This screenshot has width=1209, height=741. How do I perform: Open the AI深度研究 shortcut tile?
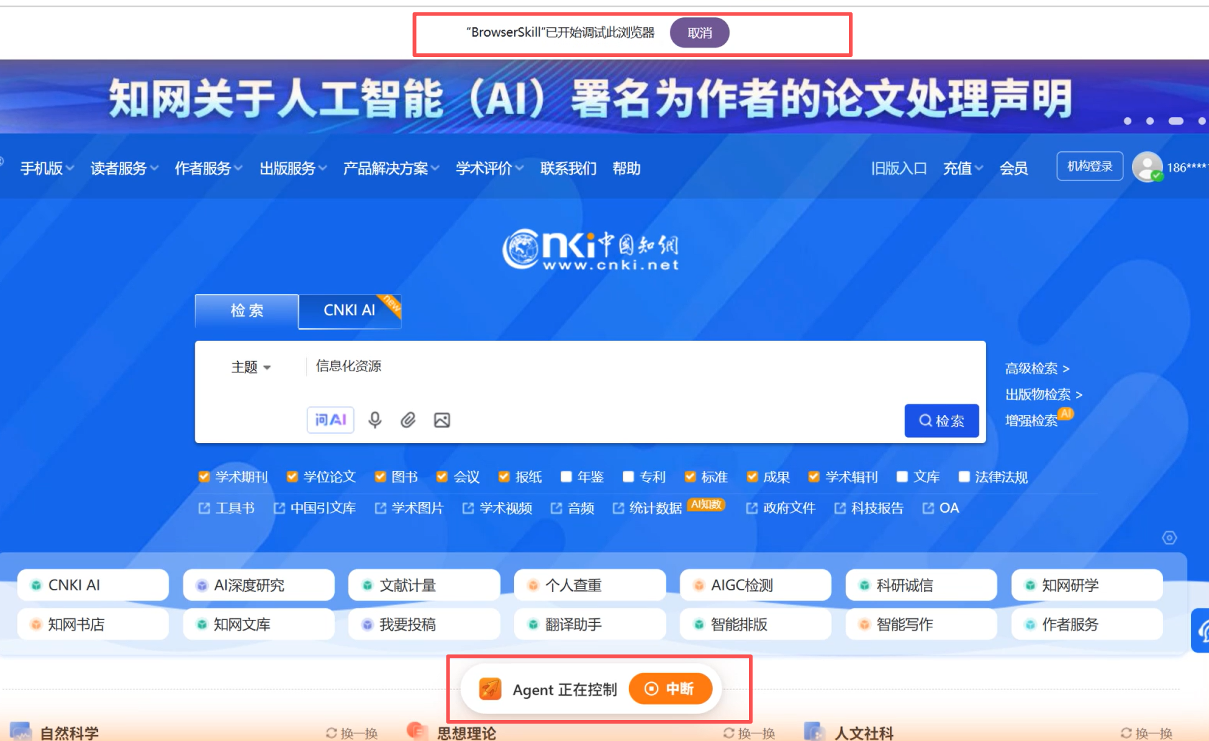click(259, 585)
